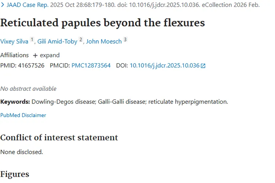Click the PMID number 41657526
The width and height of the screenshot is (275, 183).
(x=31, y=66)
